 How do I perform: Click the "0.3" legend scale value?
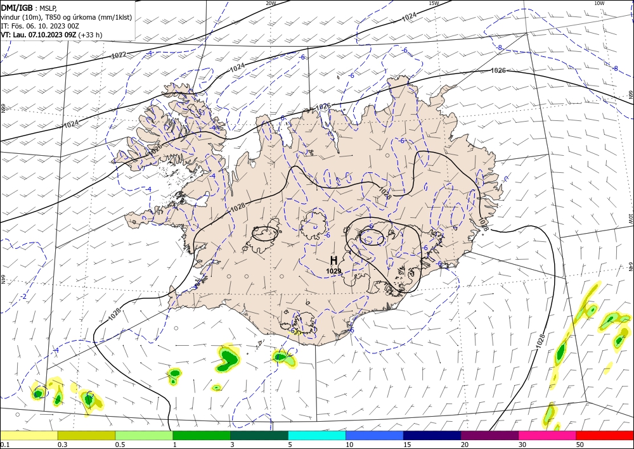62,445
